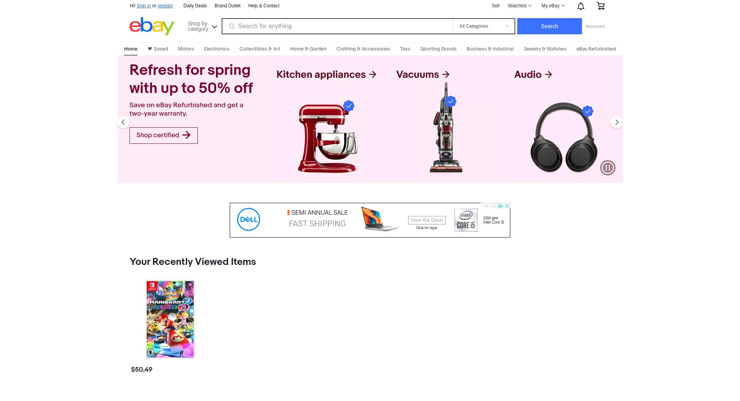
Task: Advance to next banner slide
Action: (x=617, y=122)
